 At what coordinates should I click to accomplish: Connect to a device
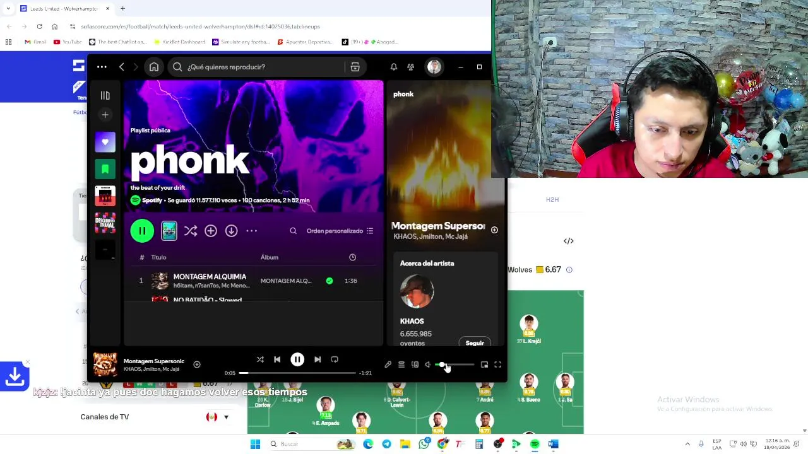pos(415,364)
